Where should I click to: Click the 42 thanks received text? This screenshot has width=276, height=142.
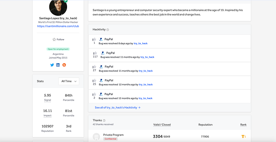(103, 124)
